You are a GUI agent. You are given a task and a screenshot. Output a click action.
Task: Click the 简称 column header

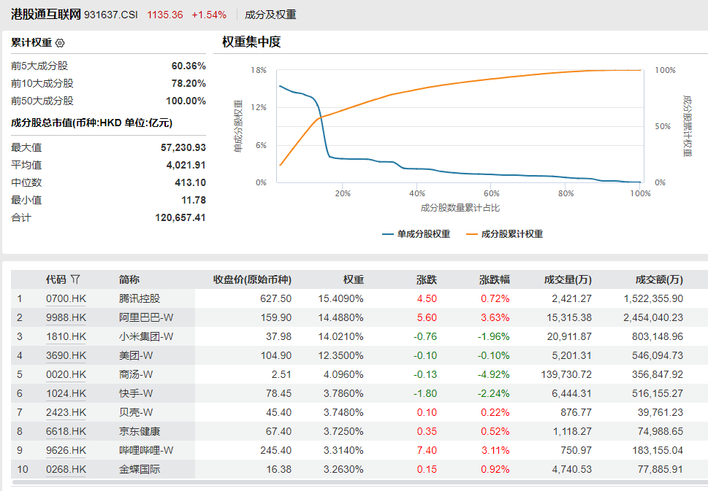129,279
